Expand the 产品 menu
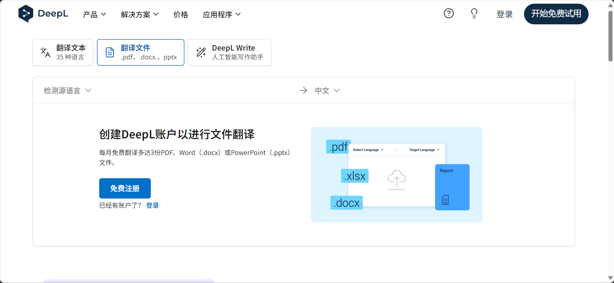The image size is (614, 283). [x=94, y=14]
